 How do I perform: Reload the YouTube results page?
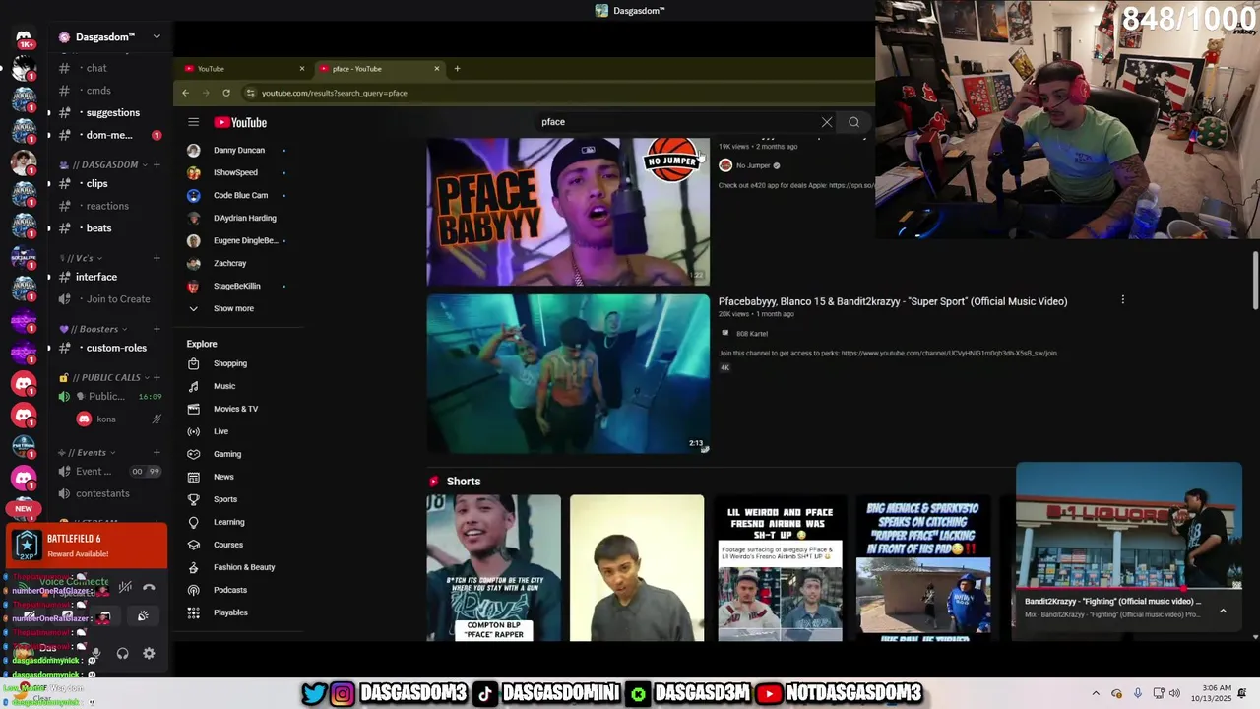226,93
